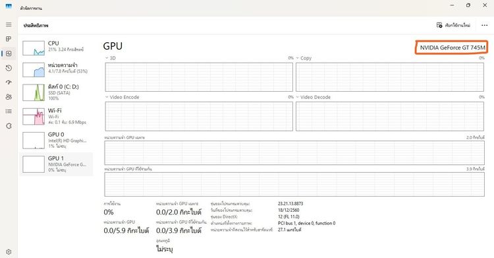The height and width of the screenshot is (258, 494).
Task: Click the NVIDIA GeForce GT 745M label
Action: pyautogui.click(x=453, y=48)
